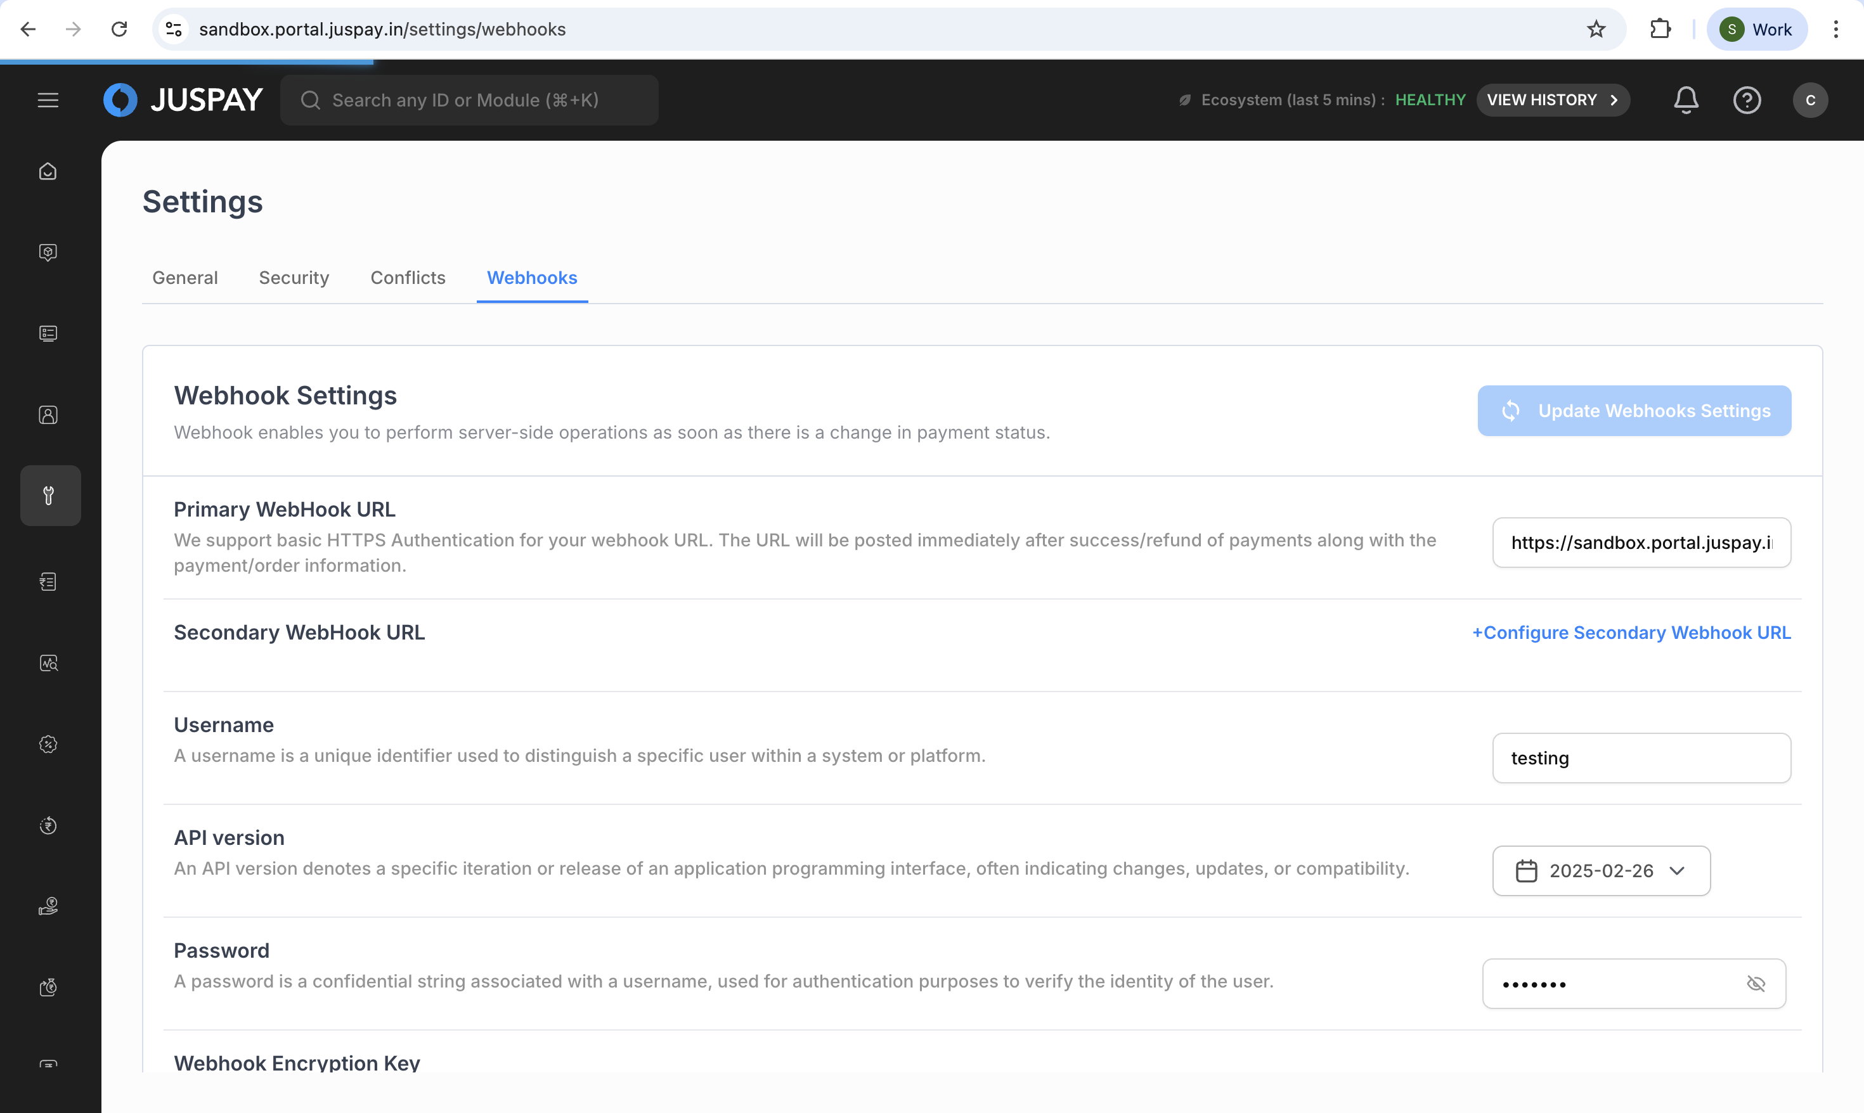Click the Username input field
Screen dimensions: 1864x1113
coord(1640,758)
